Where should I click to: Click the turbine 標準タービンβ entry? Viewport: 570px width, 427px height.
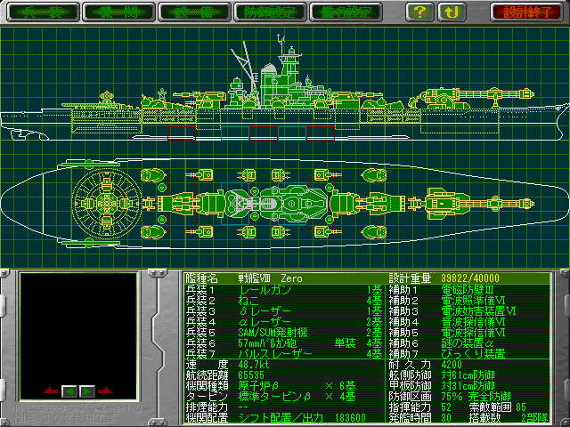274,397
